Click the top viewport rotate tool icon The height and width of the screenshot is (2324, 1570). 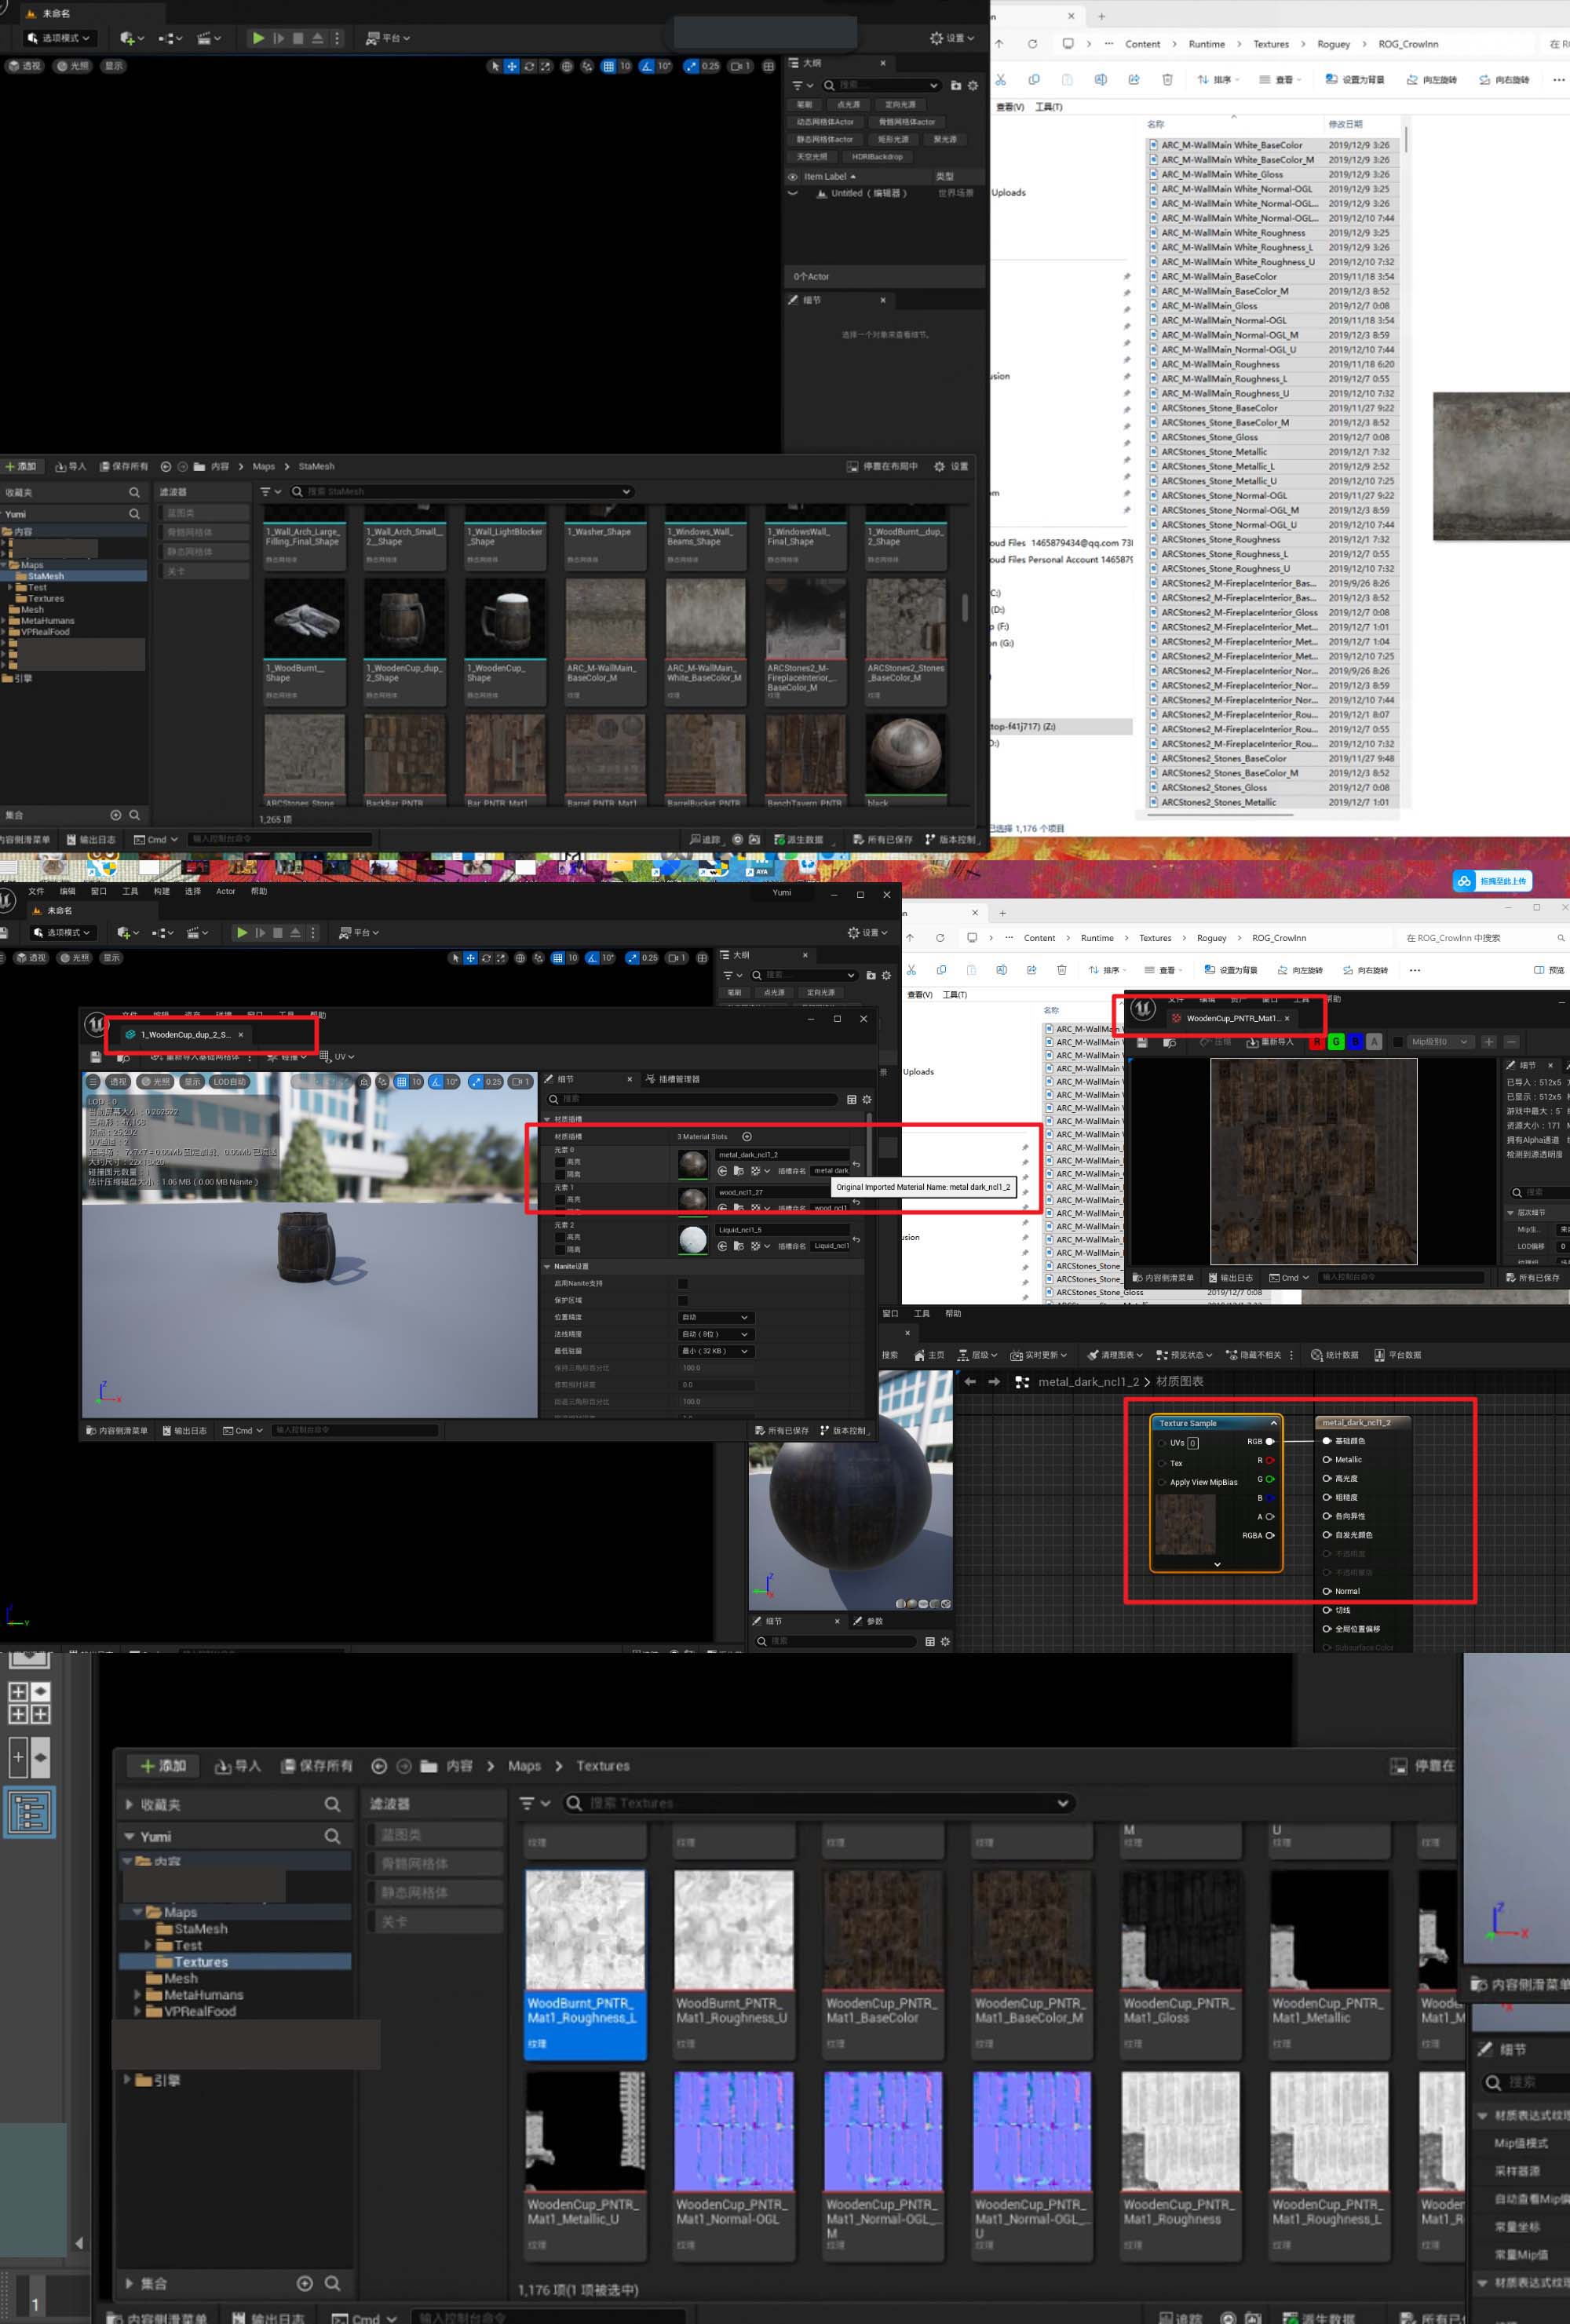point(529,66)
